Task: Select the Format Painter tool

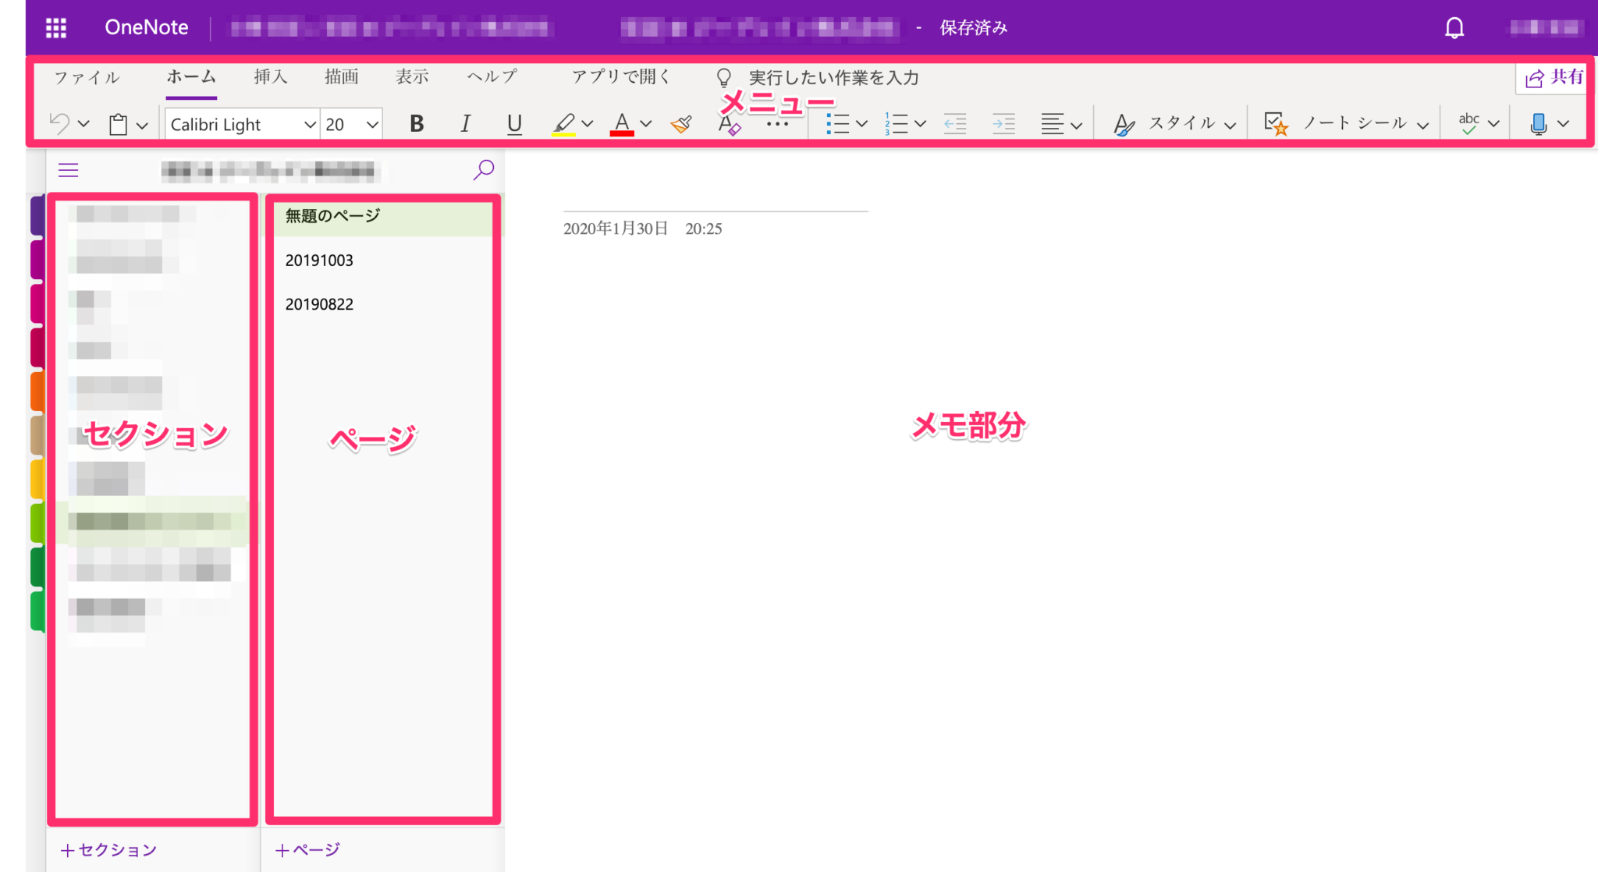Action: tap(679, 123)
